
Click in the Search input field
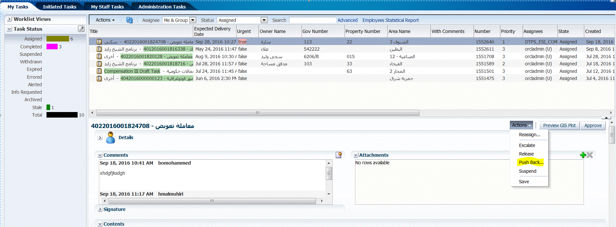[x=312, y=20]
